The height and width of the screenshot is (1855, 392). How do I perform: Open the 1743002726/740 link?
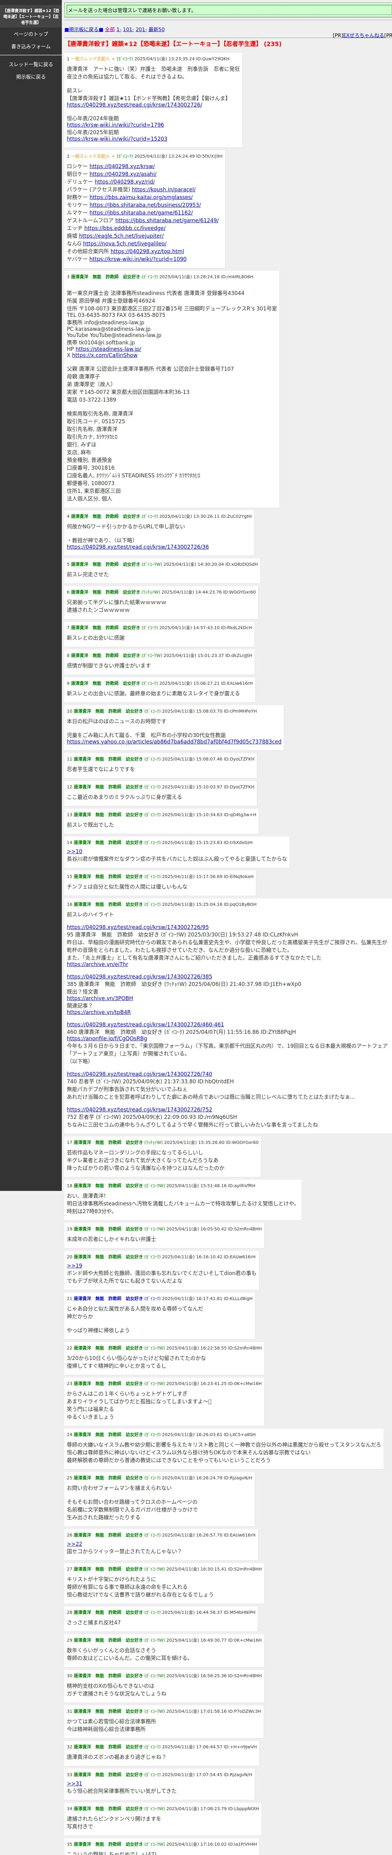(x=139, y=1074)
